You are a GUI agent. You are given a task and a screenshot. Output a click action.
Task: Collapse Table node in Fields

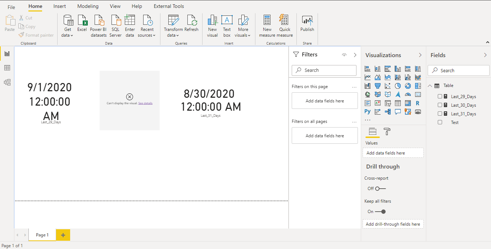pyautogui.click(x=430, y=86)
